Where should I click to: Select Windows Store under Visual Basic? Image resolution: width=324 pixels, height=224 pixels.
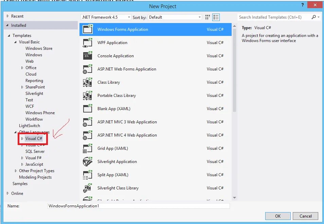click(x=39, y=48)
